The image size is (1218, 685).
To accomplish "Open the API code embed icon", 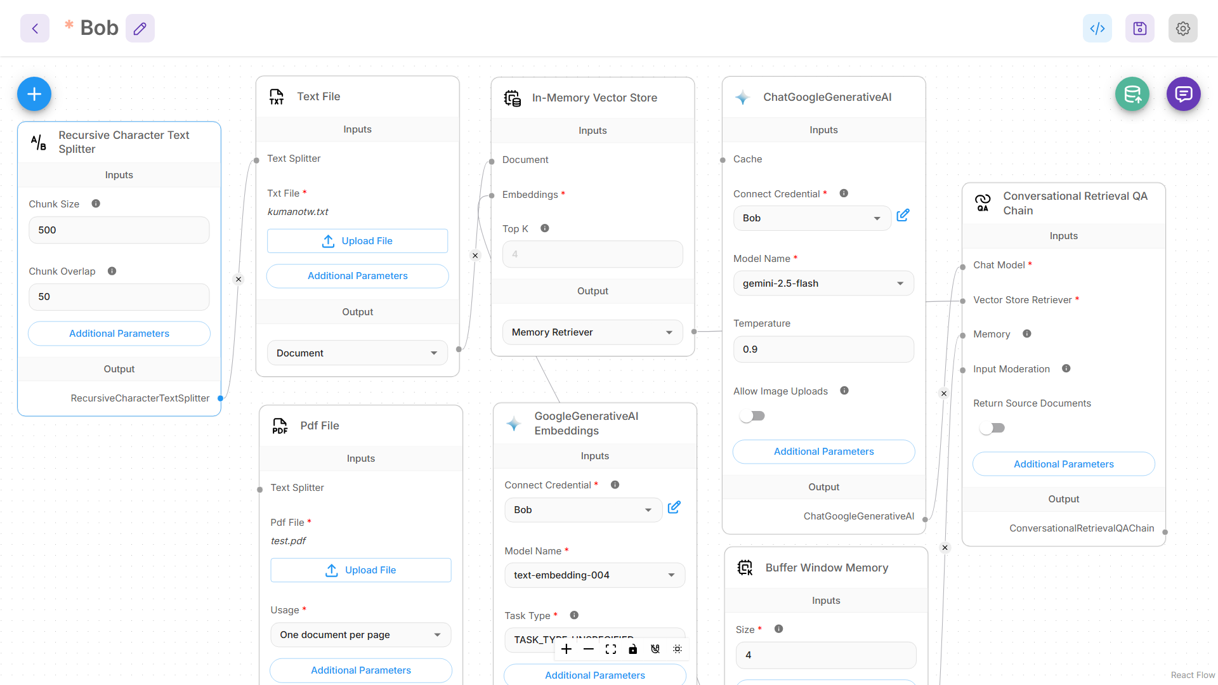I will point(1097,29).
